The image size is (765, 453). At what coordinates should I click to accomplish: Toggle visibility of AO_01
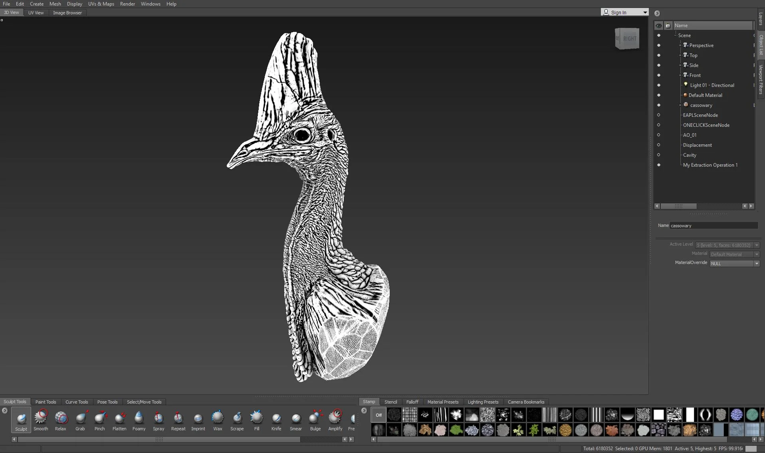(659, 135)
